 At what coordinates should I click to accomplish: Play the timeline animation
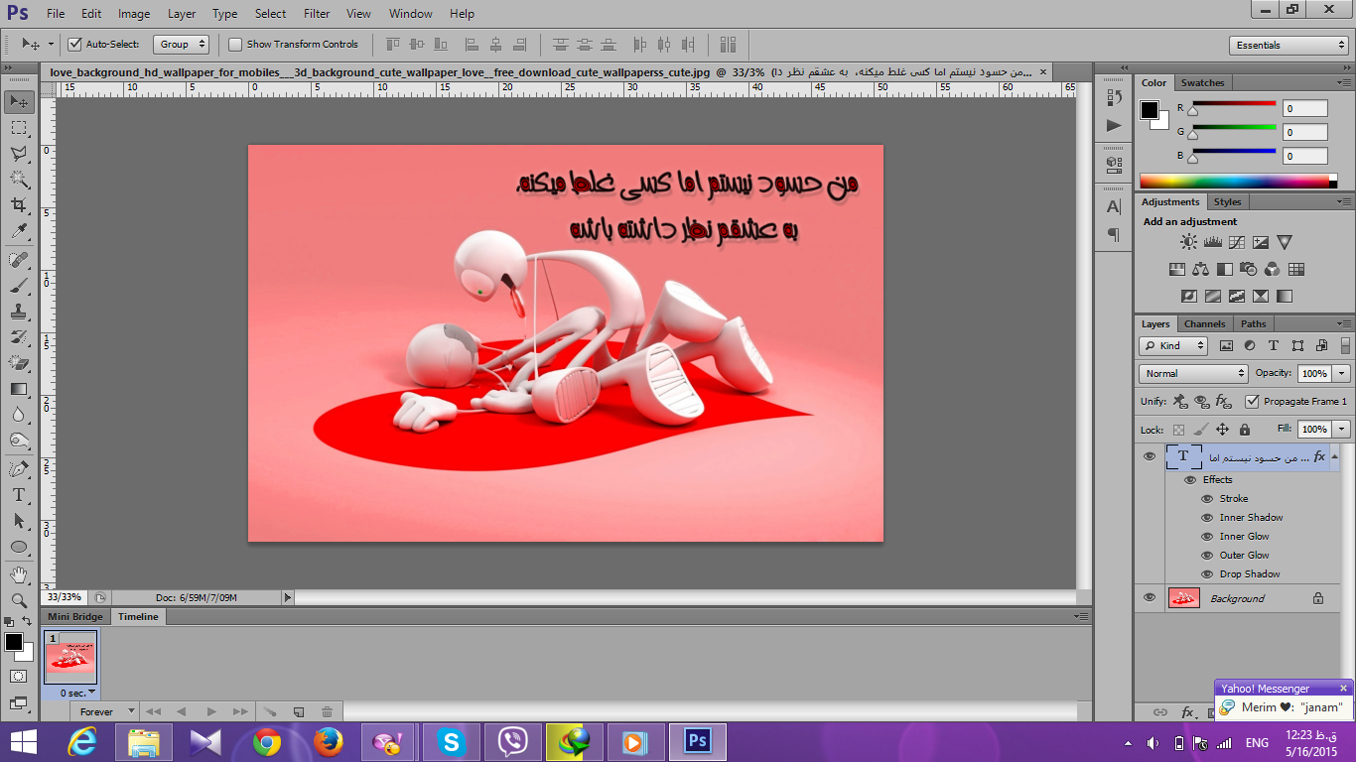[210, 711]
